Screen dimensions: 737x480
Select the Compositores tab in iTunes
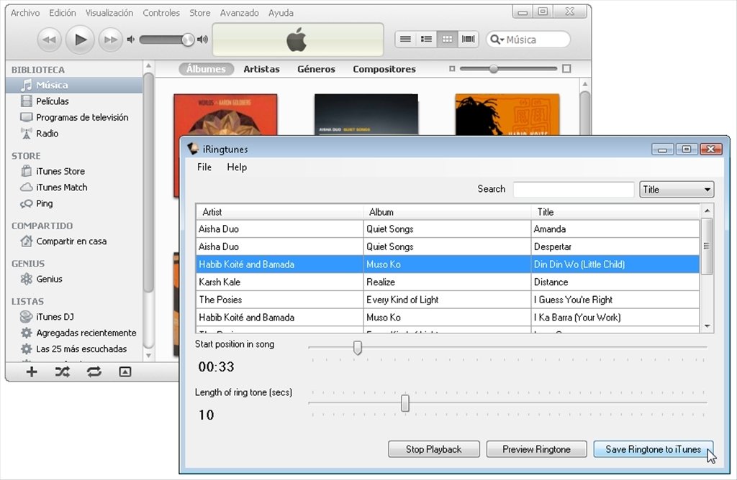tap(384, 69)
